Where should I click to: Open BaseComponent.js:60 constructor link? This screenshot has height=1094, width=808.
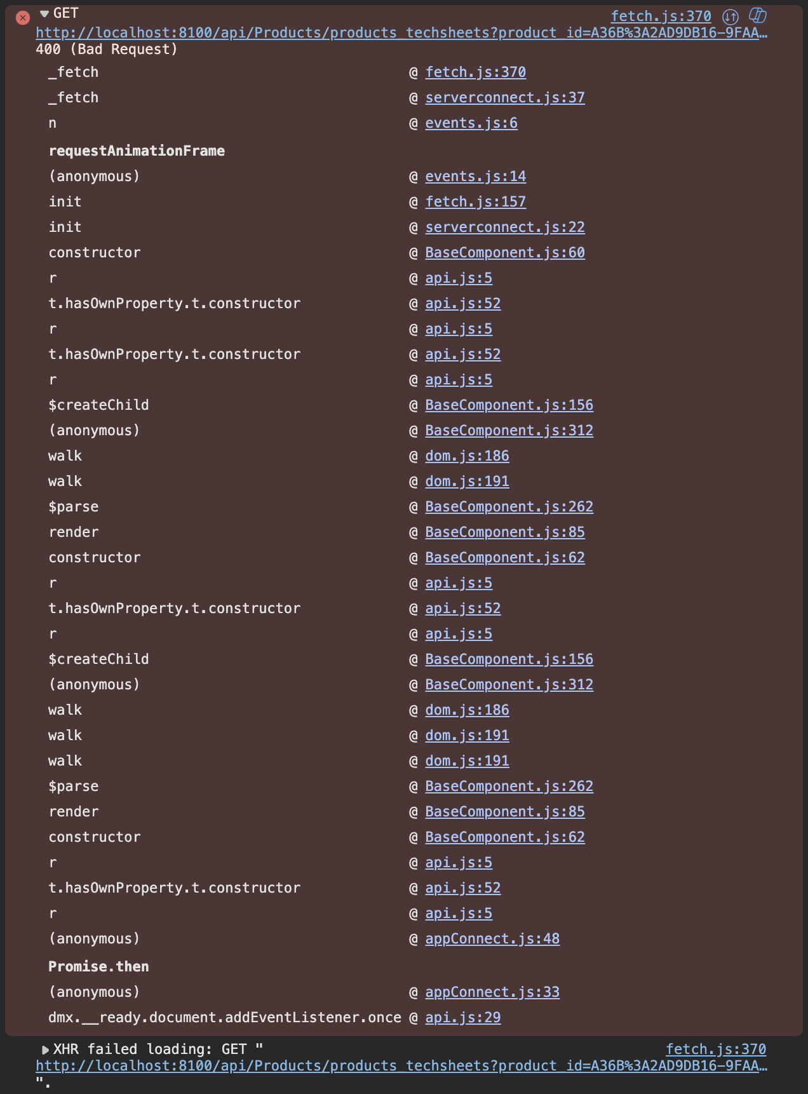(x=505, y=253)
